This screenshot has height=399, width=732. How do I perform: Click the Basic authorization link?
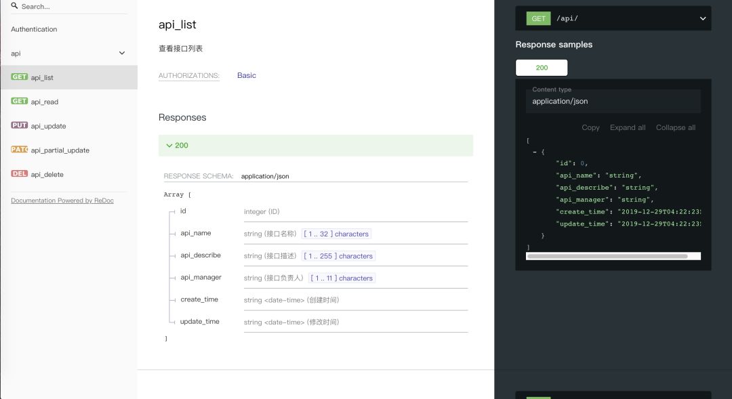(x=246, y=75)
